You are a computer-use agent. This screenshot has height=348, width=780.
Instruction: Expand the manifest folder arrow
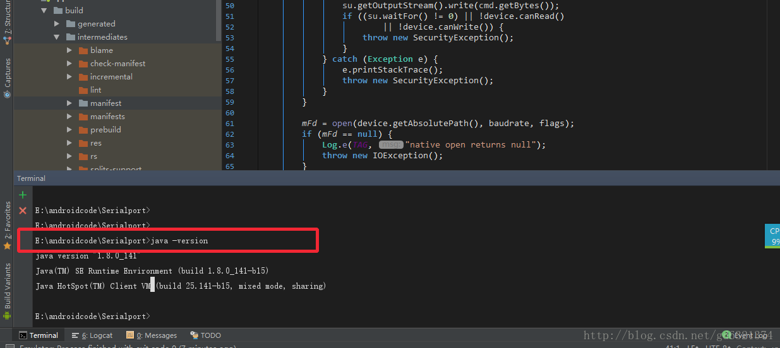pos(69,103)
